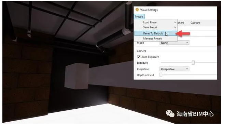Viewport: 225px width, 124px height.
Task: Select Reset To Default
Action: [x=156, y=33]
